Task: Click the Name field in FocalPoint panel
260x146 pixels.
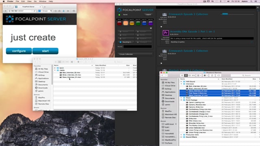Action: (137, 47)
